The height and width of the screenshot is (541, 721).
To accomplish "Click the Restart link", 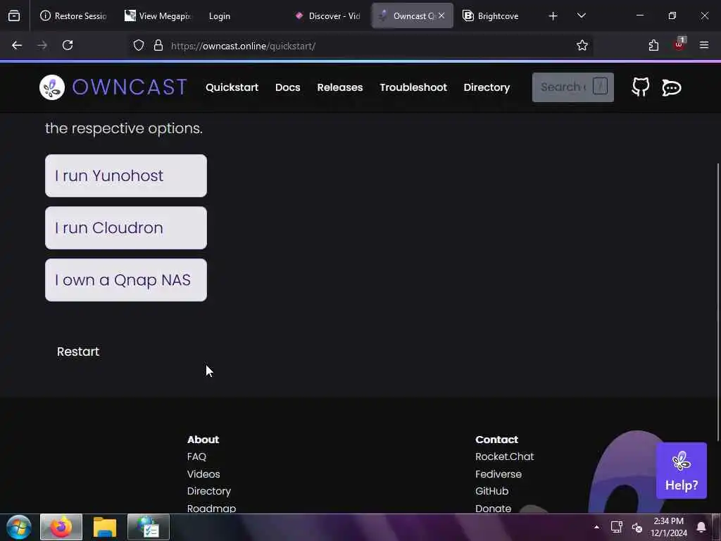I will pyautogui.click(x=78, y=352).
